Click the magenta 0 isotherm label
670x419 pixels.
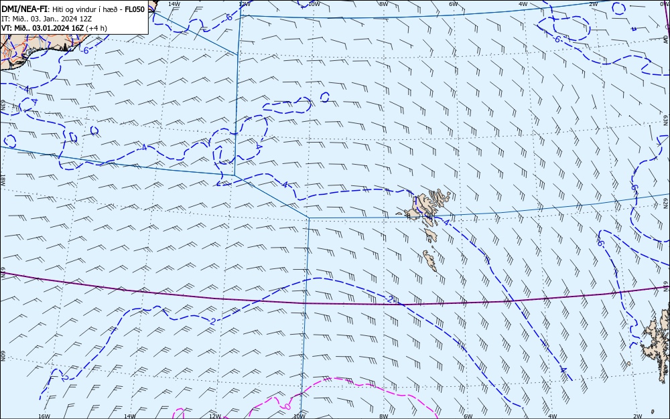[x=288, y=406]
